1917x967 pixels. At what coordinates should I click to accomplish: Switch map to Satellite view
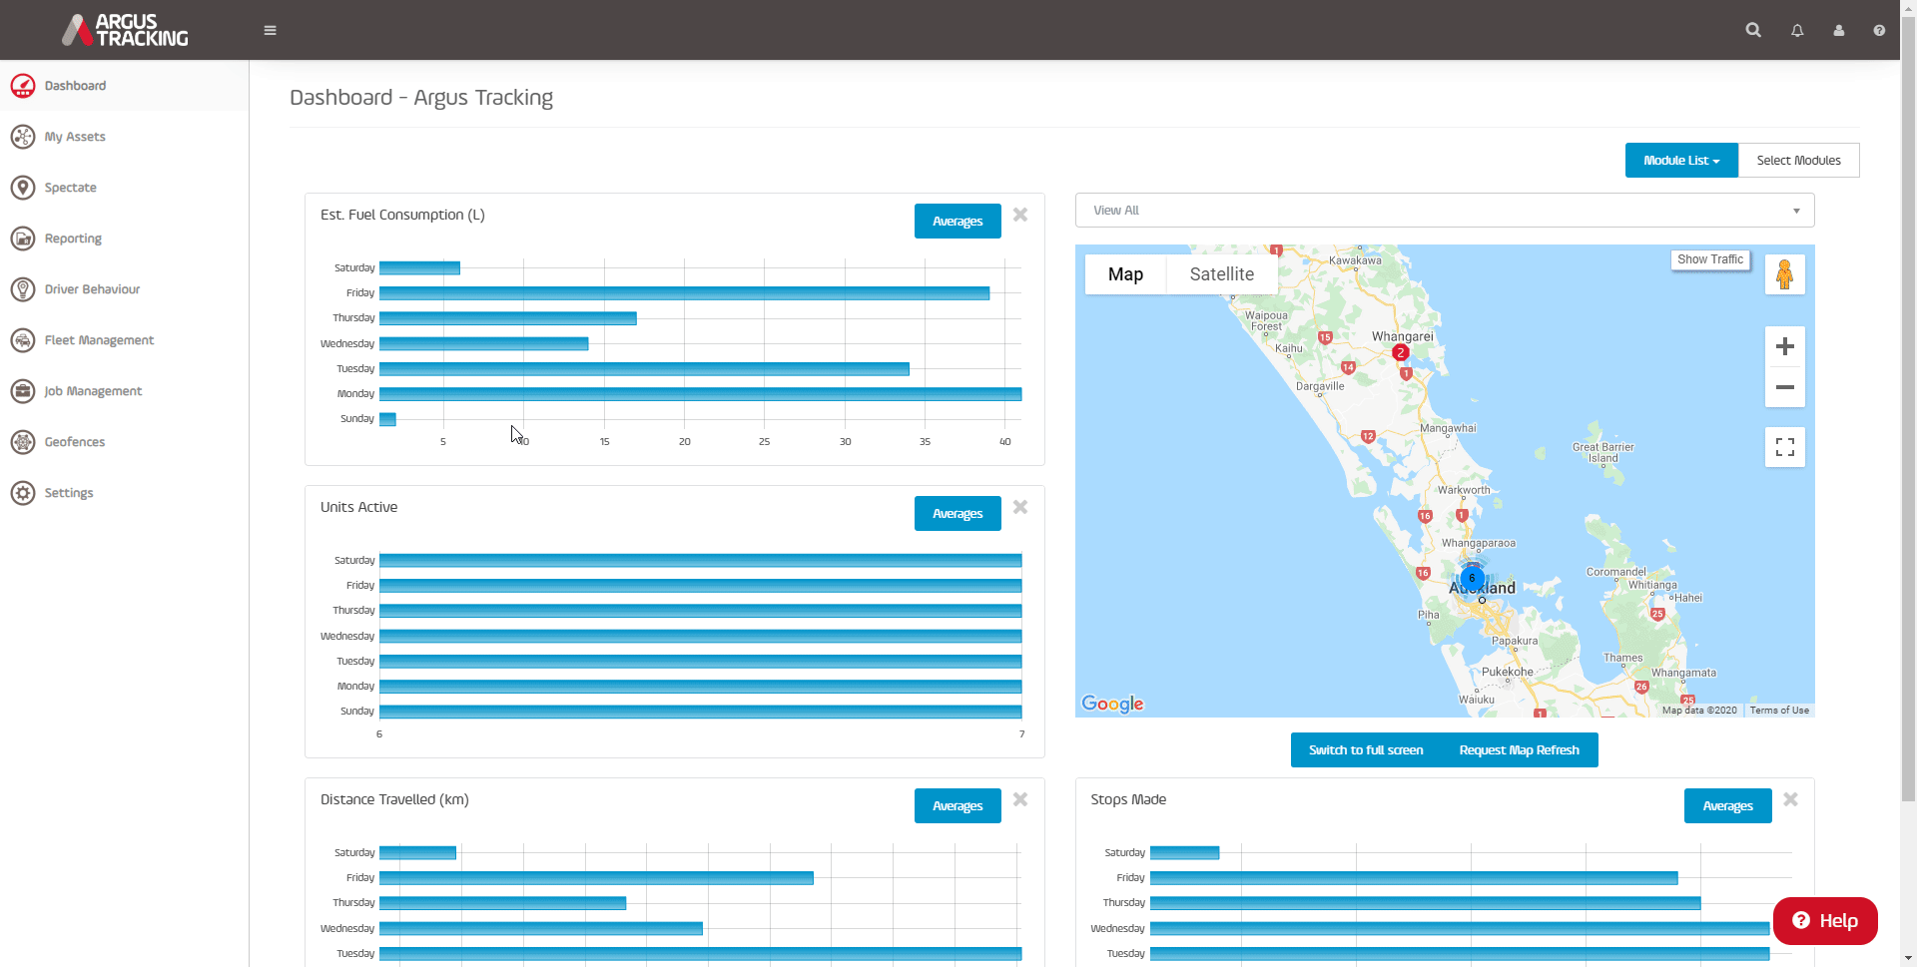pyautogui.click(x=1221, y=274)
